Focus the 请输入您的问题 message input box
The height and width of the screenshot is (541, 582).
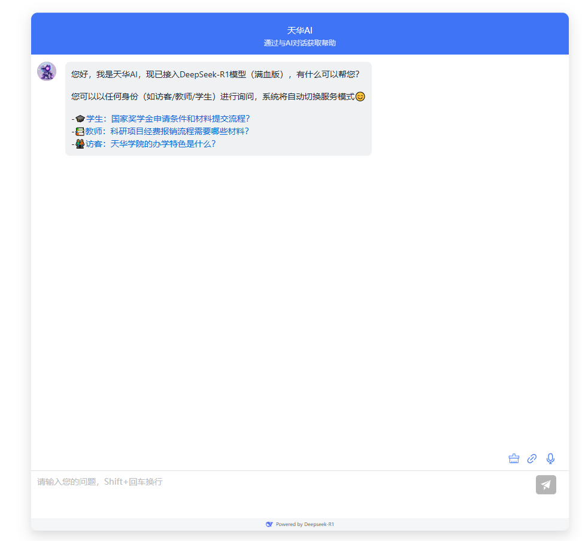(281, 491)
